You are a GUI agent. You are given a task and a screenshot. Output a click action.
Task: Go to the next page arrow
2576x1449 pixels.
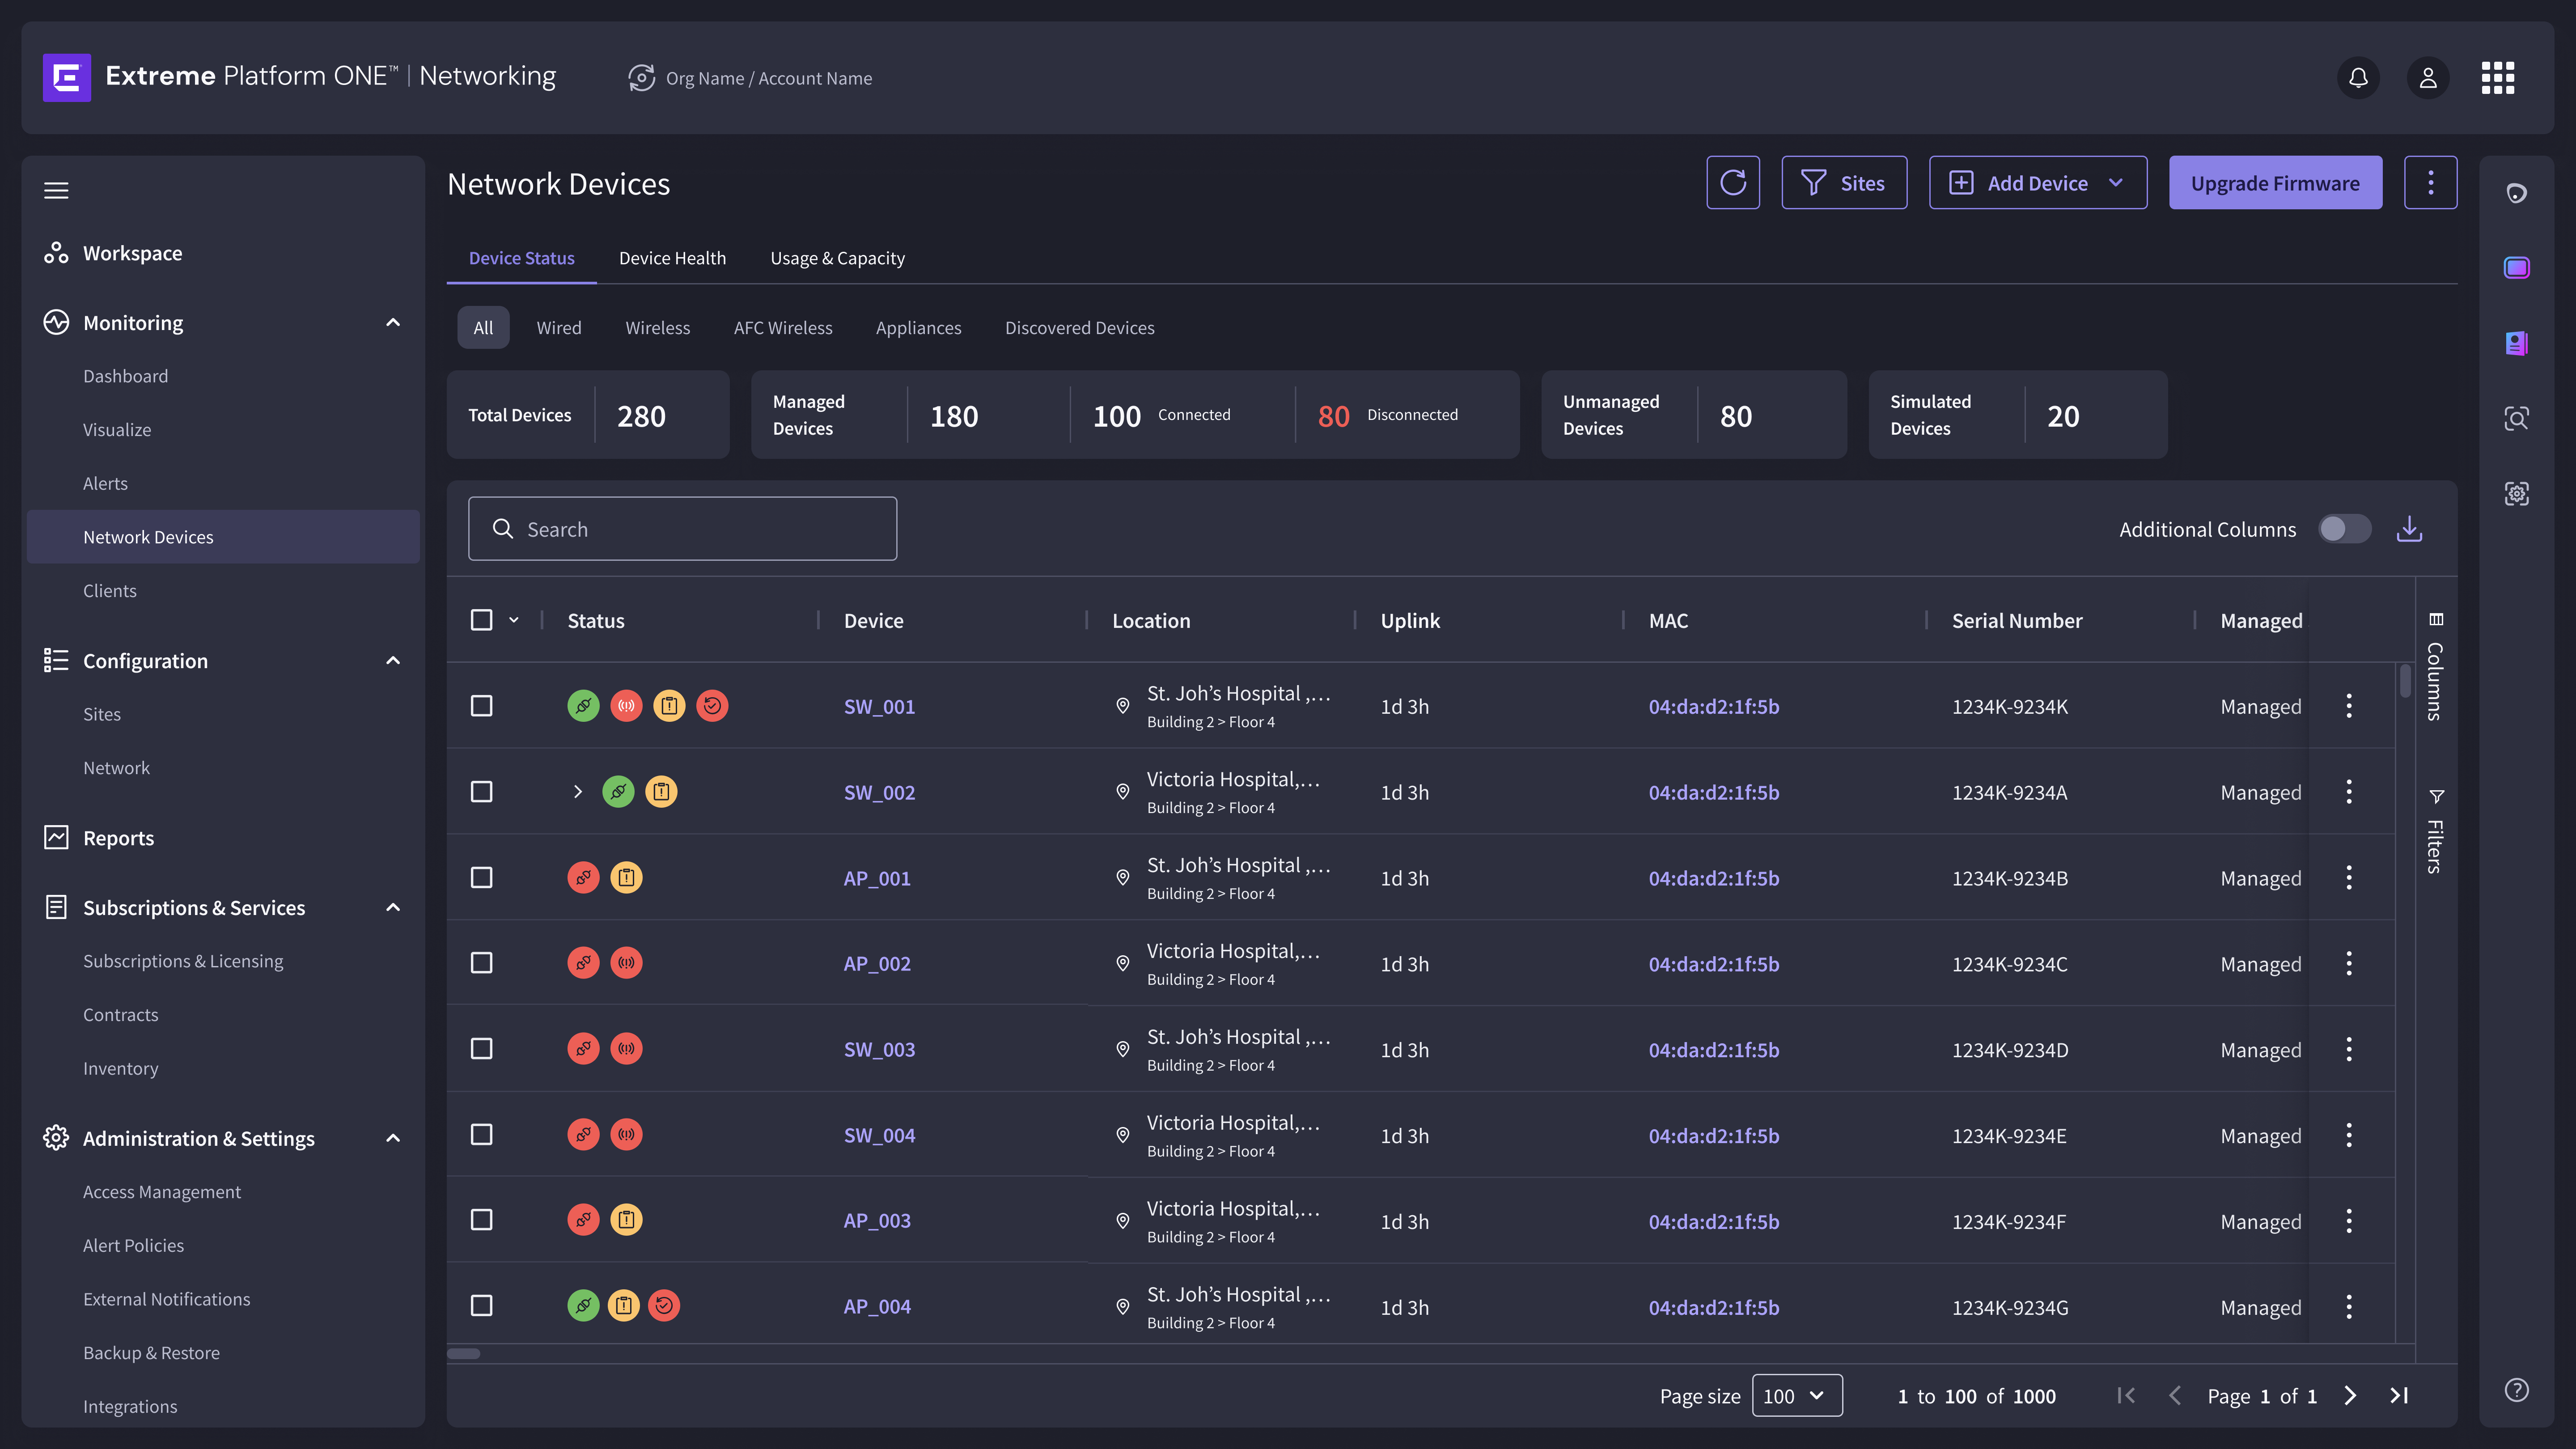pos(2351,1396)
